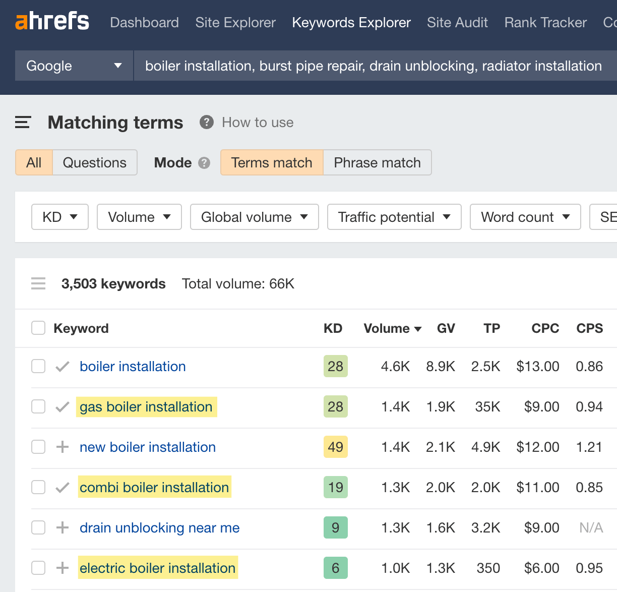Check the gas boiler installation row checkbox
This screenshot has height=592, width=617.
[x=38, y=406]
